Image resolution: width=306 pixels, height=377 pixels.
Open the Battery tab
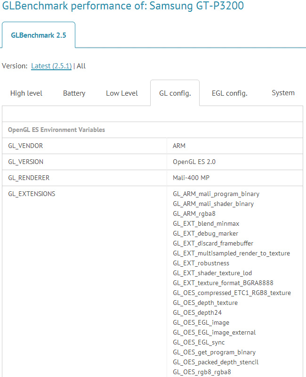tap(74, 93)
